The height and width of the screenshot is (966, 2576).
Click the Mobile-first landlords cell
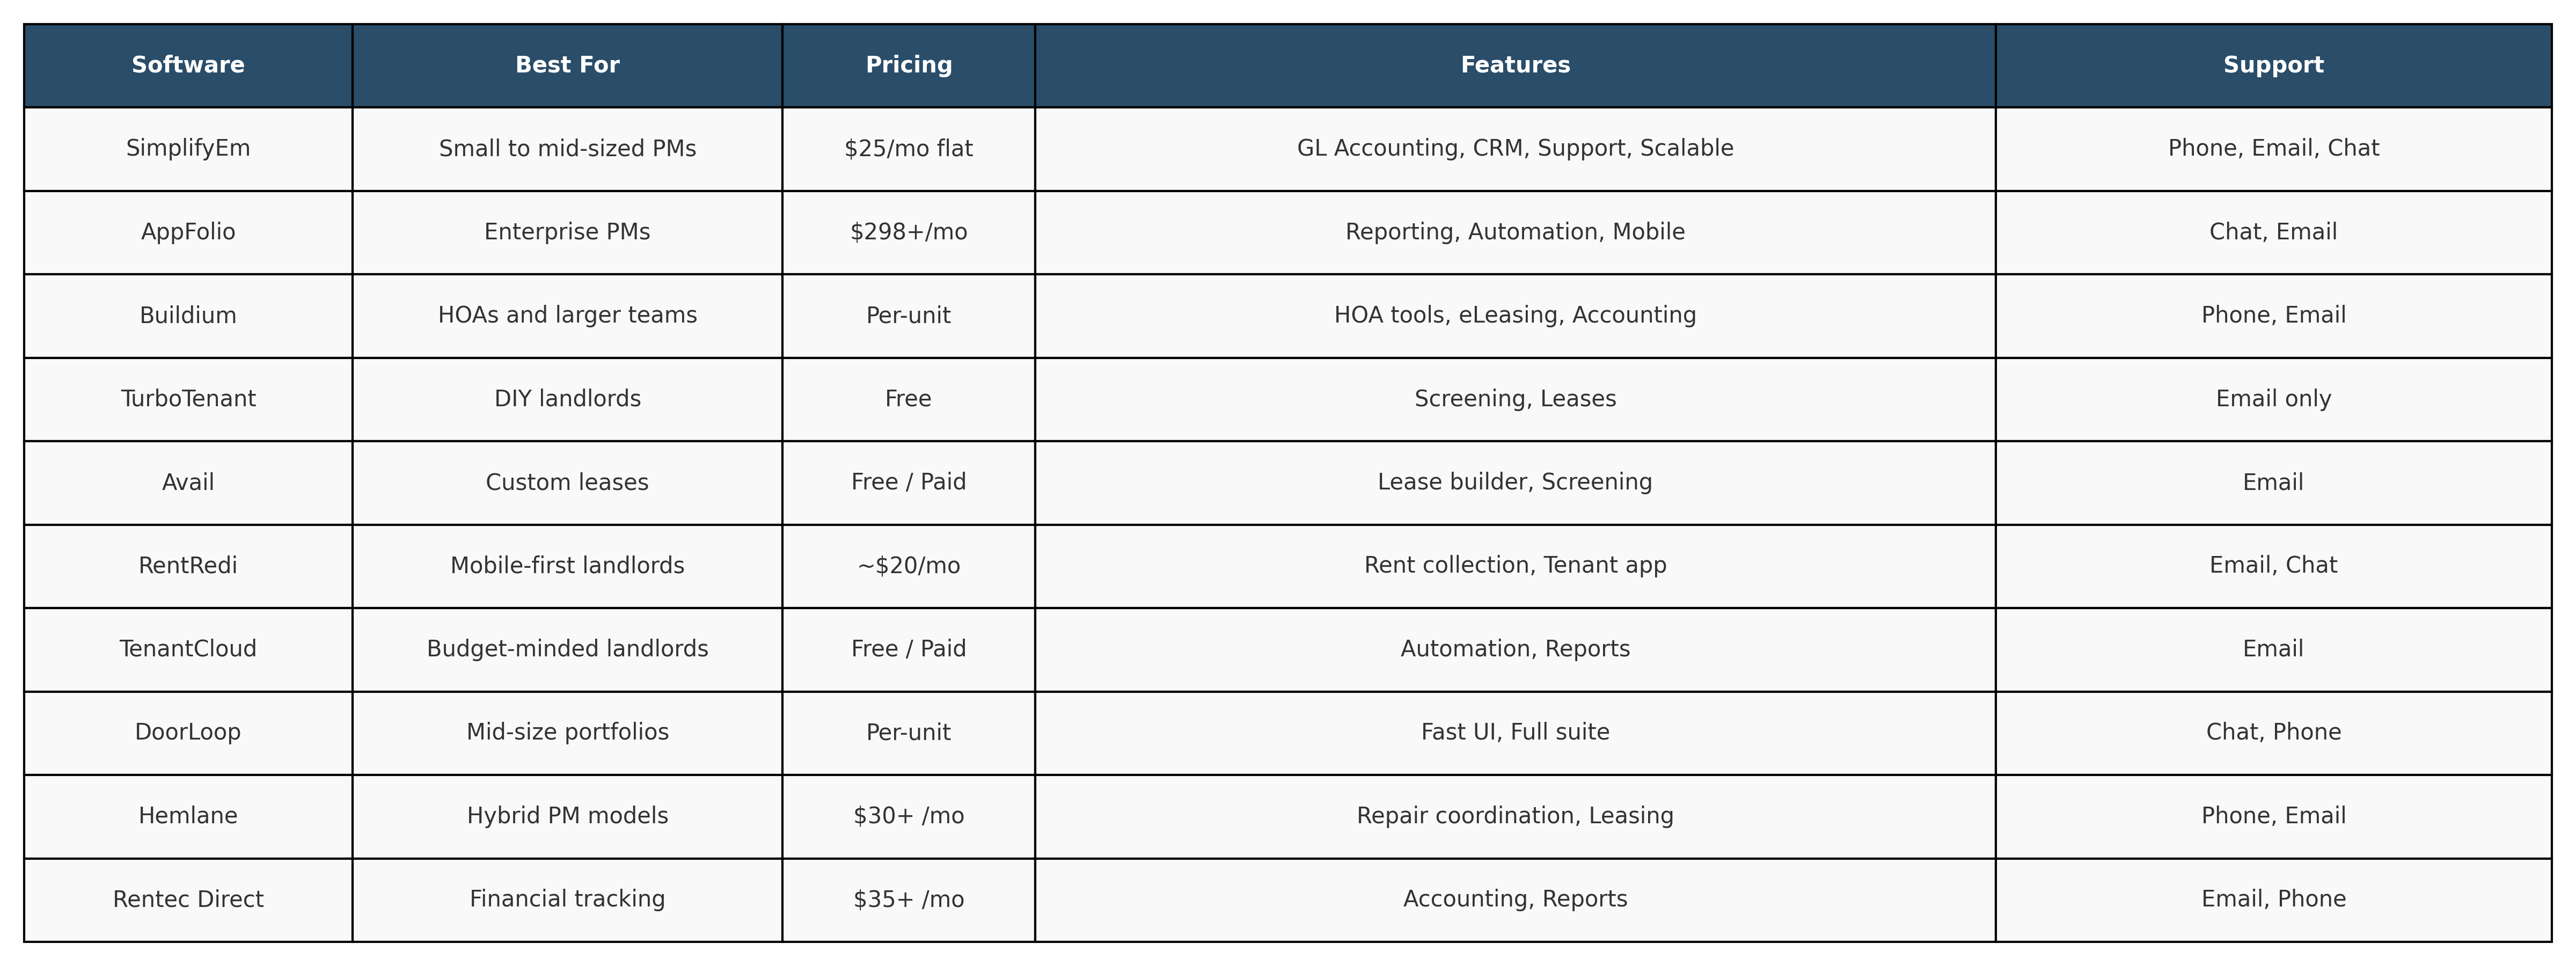(x=567, y=565)
